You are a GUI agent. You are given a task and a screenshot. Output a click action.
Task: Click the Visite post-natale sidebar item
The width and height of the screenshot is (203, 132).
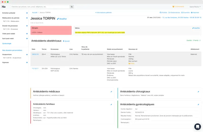[9, 34]
